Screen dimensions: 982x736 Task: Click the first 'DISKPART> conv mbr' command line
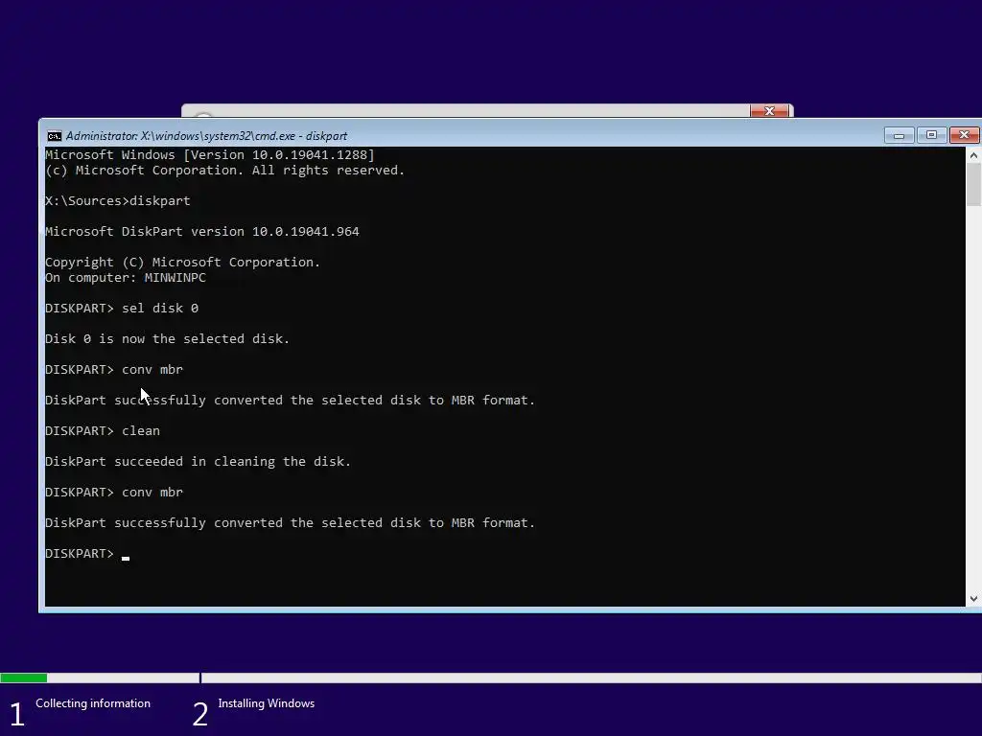coord(114,369)
